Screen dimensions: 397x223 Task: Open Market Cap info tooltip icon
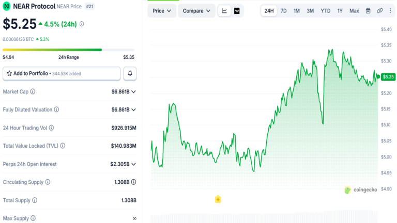click(x=33, y=91)
